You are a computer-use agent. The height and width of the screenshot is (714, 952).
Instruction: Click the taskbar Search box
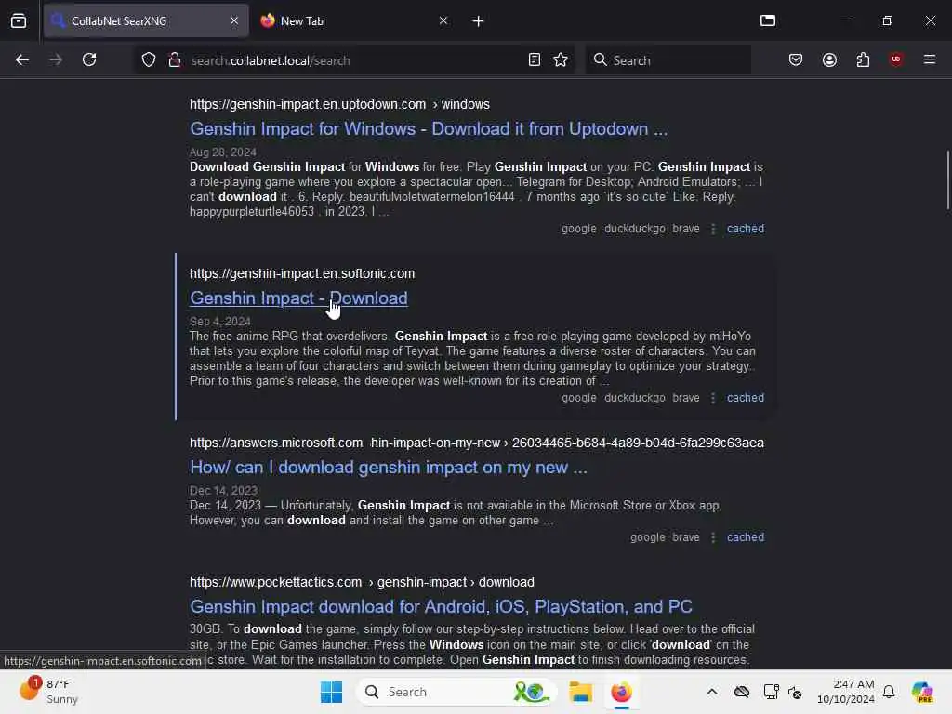coord(456,692)
